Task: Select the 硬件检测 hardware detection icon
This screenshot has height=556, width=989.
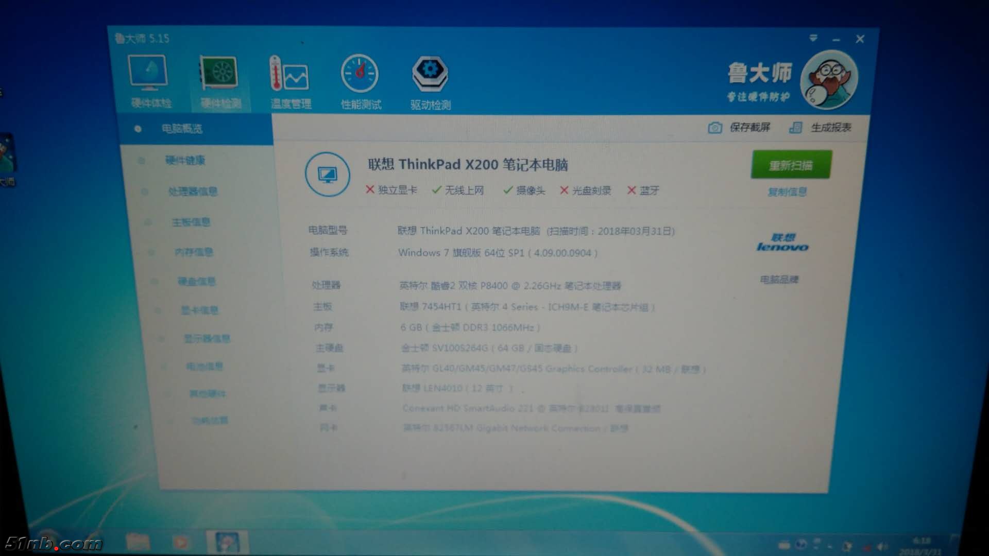Action: pyautogui.click(x=220, y=74)
